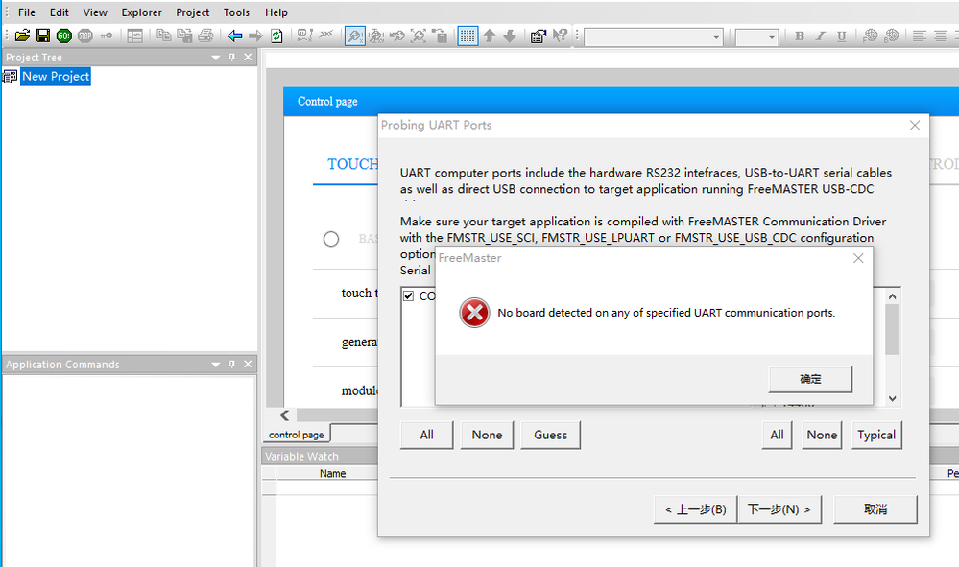This screenshot has height=567, width=959.
Task: Open the View menu
Action: pyautogui.click(x=95, y=12)
